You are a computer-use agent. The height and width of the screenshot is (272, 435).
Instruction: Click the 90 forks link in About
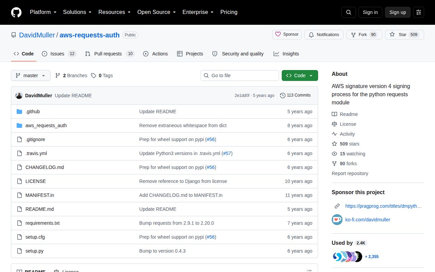[x=348, y=164]
